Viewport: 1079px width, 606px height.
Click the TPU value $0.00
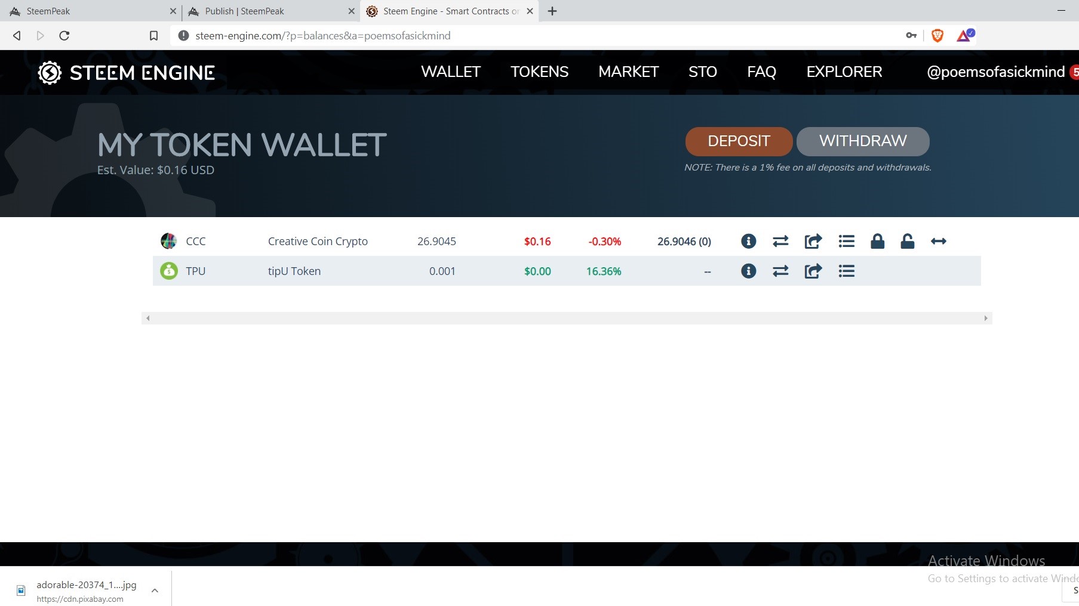(537, 271)
